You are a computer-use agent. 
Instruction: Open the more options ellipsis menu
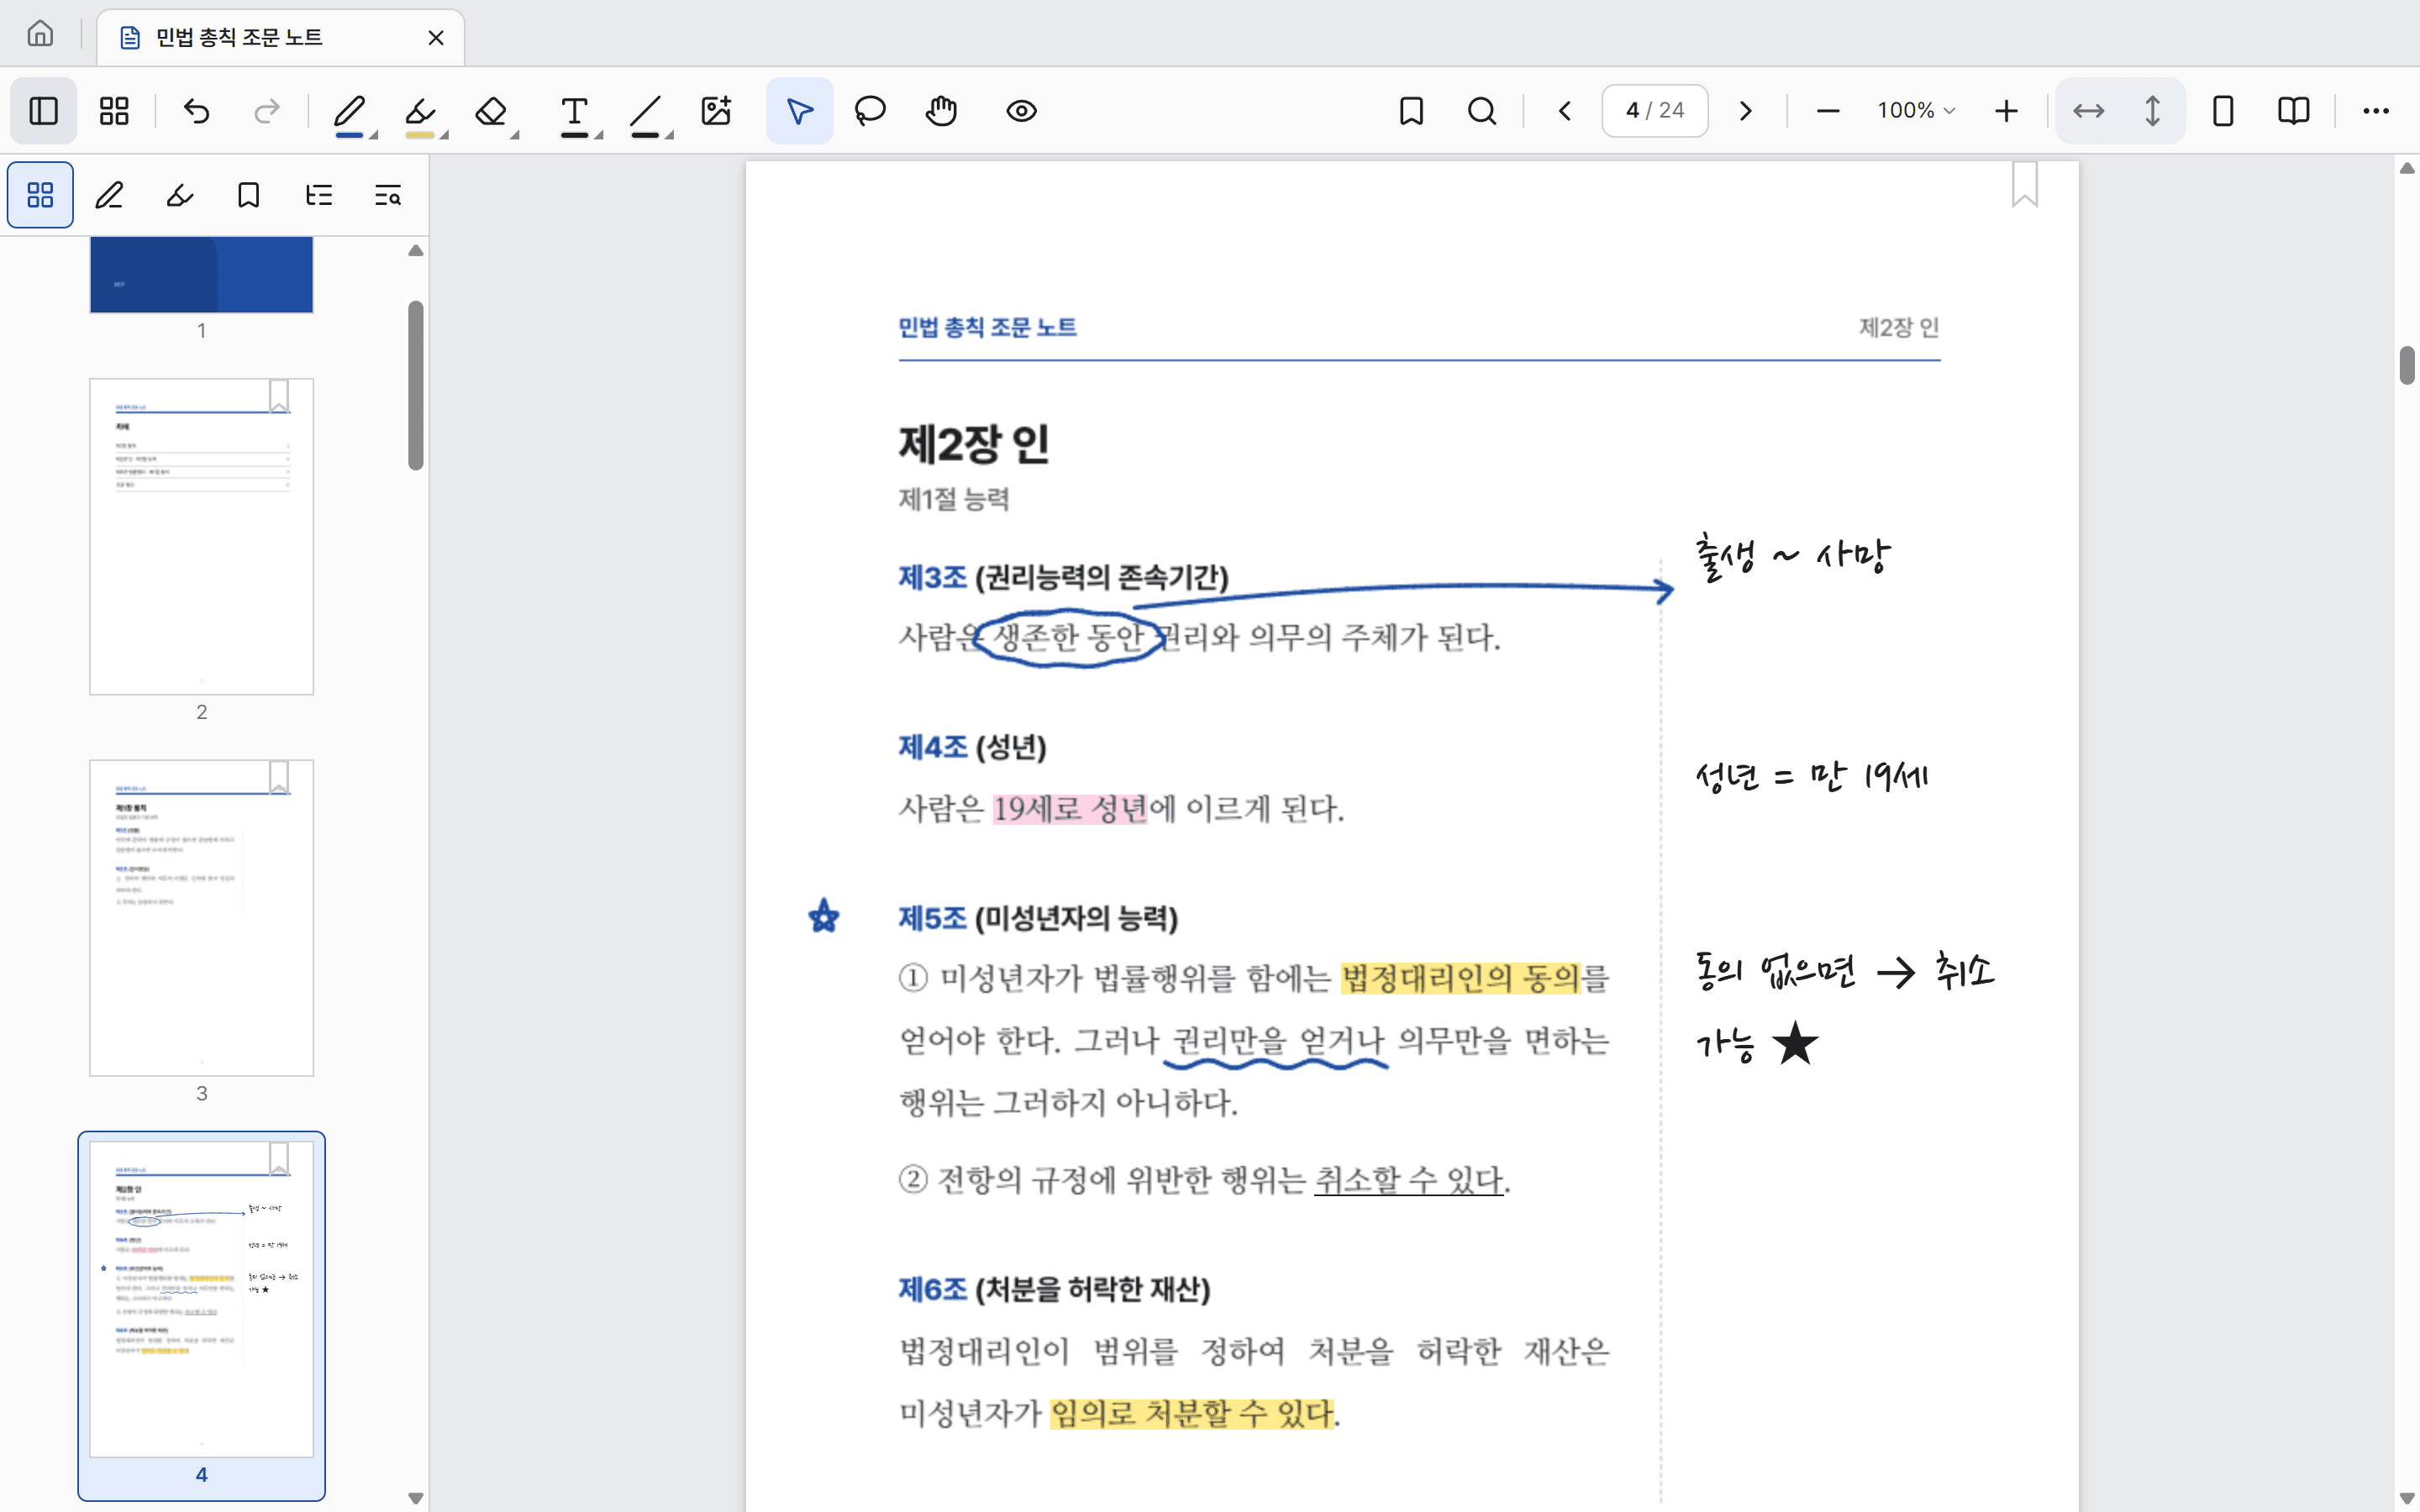pos(2376,111)
